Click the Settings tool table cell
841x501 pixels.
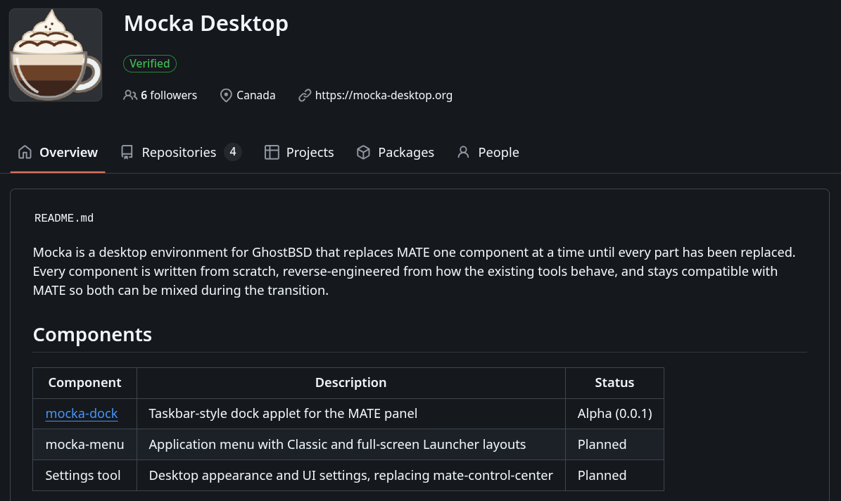coord(84,475)
